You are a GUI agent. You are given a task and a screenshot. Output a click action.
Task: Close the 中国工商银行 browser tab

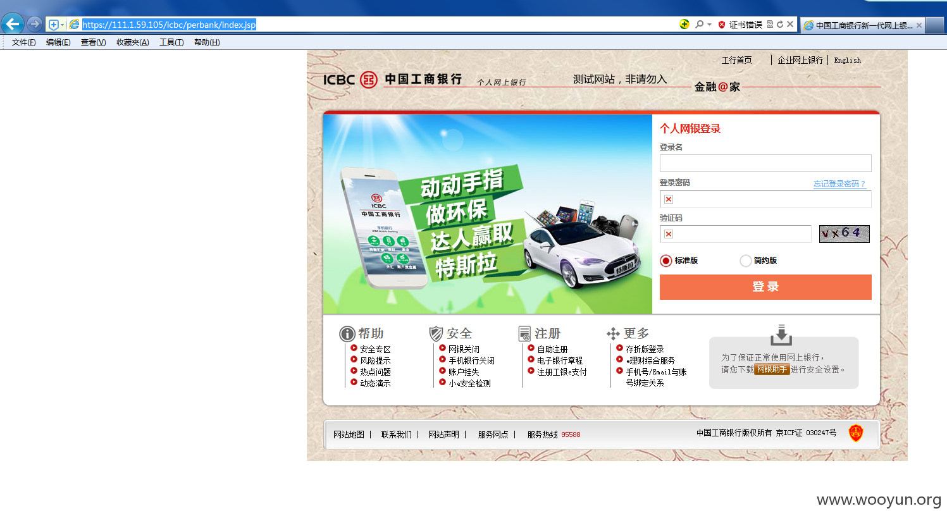pos(919,25)
